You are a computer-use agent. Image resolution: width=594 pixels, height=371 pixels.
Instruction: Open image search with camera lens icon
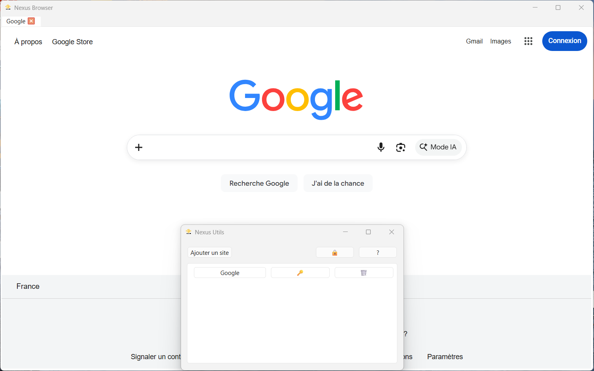[x=401, y=147]
